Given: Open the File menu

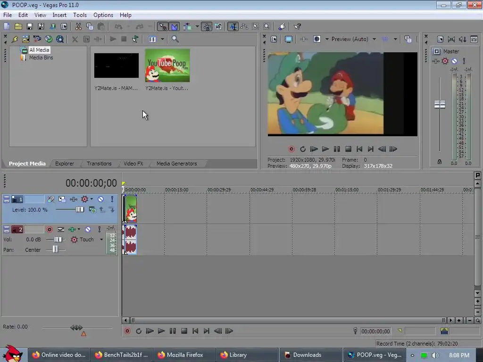Looking at the screenshot, I should [8, 15].
